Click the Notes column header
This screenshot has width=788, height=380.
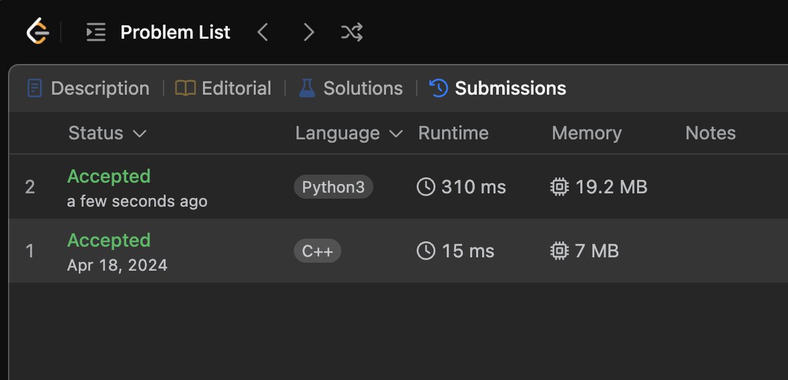[711, 133]
